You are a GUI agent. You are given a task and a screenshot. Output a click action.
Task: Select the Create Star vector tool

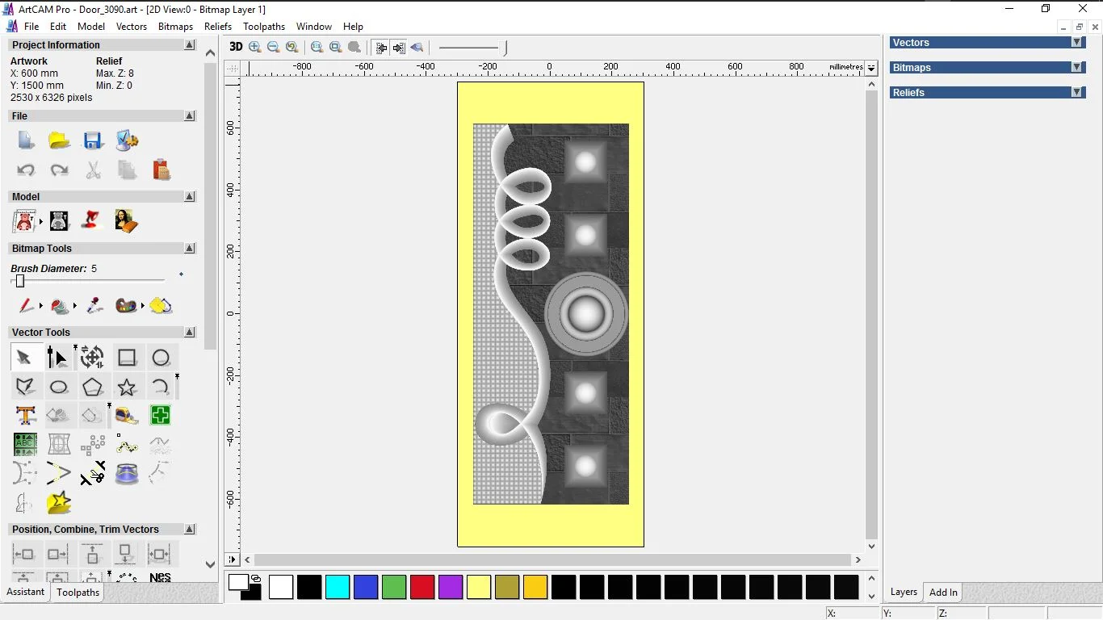pyautogui.click(x=127, y=387)
